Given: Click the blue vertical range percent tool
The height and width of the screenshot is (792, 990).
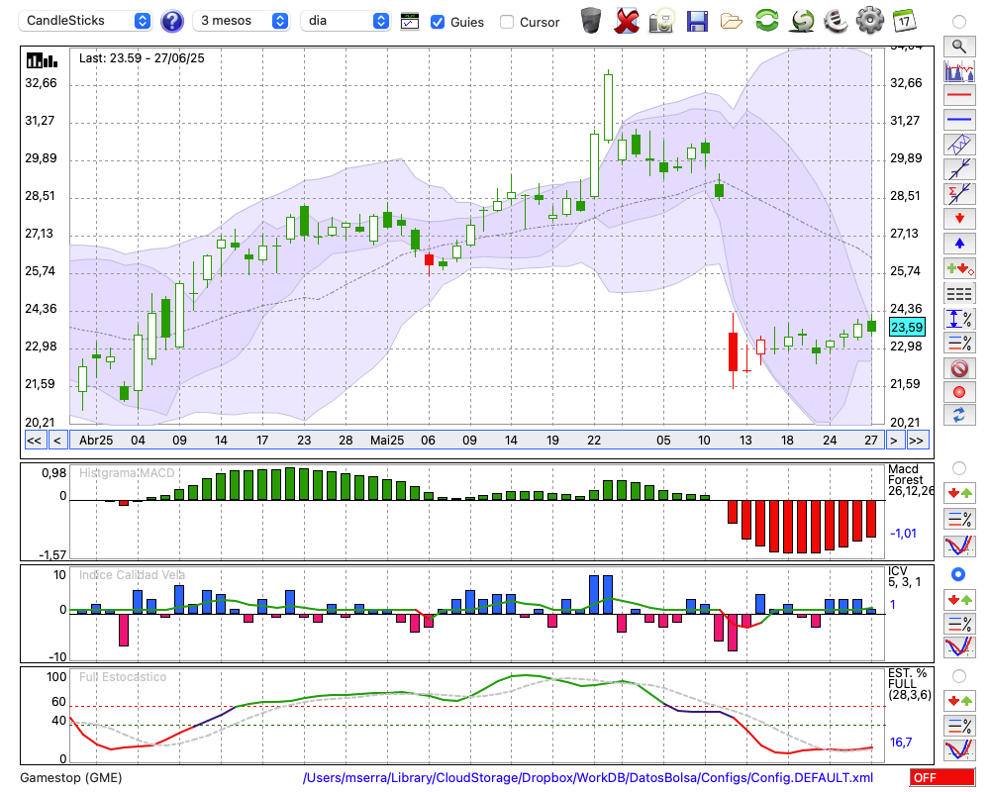Looking at the screenshot, I should (959, 319).
